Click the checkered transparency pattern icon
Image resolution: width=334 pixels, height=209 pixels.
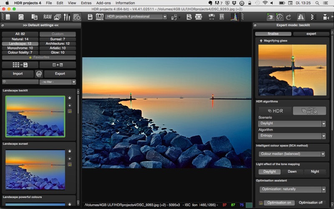pos(313,17)
